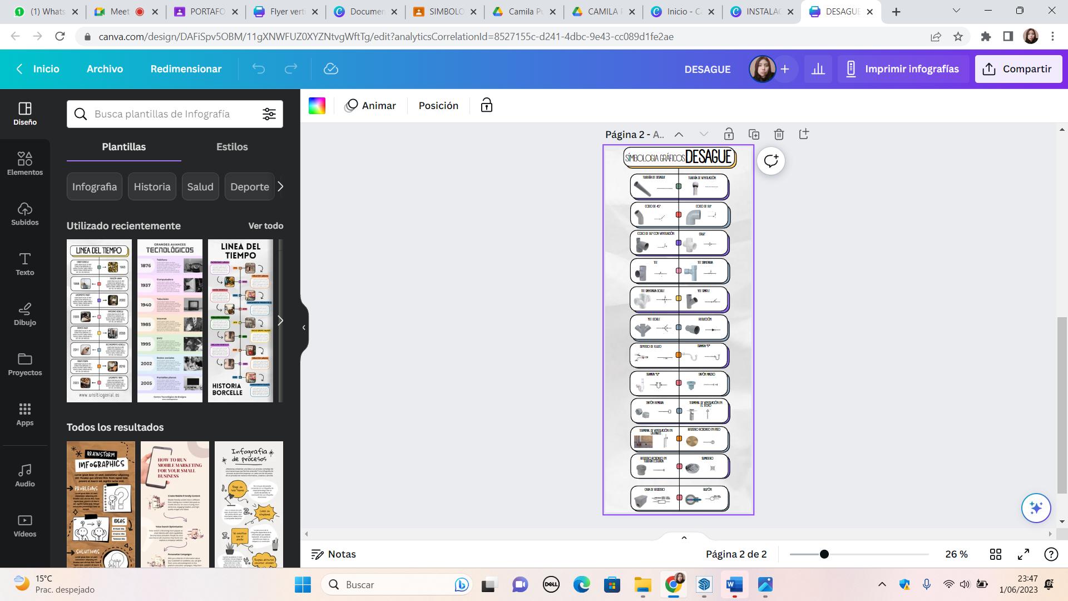Click the add comment bubble icon

pos(771,161)
